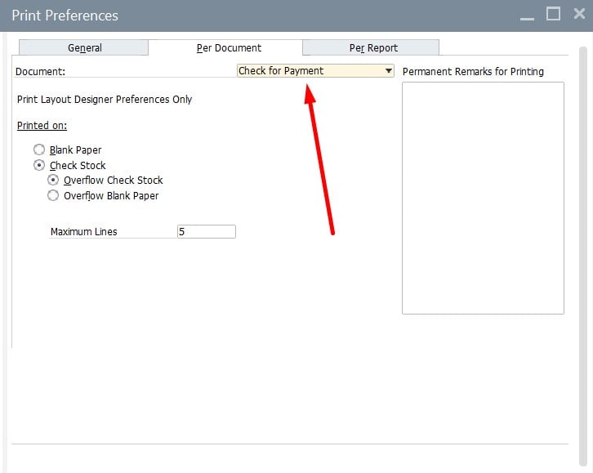Click the Maximum Lines input field

[x=206, y=232]
